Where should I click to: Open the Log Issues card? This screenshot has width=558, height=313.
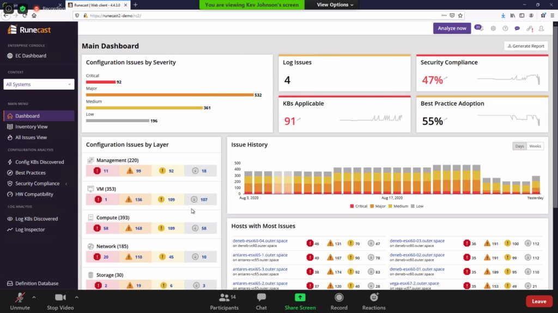pos(344,73)
